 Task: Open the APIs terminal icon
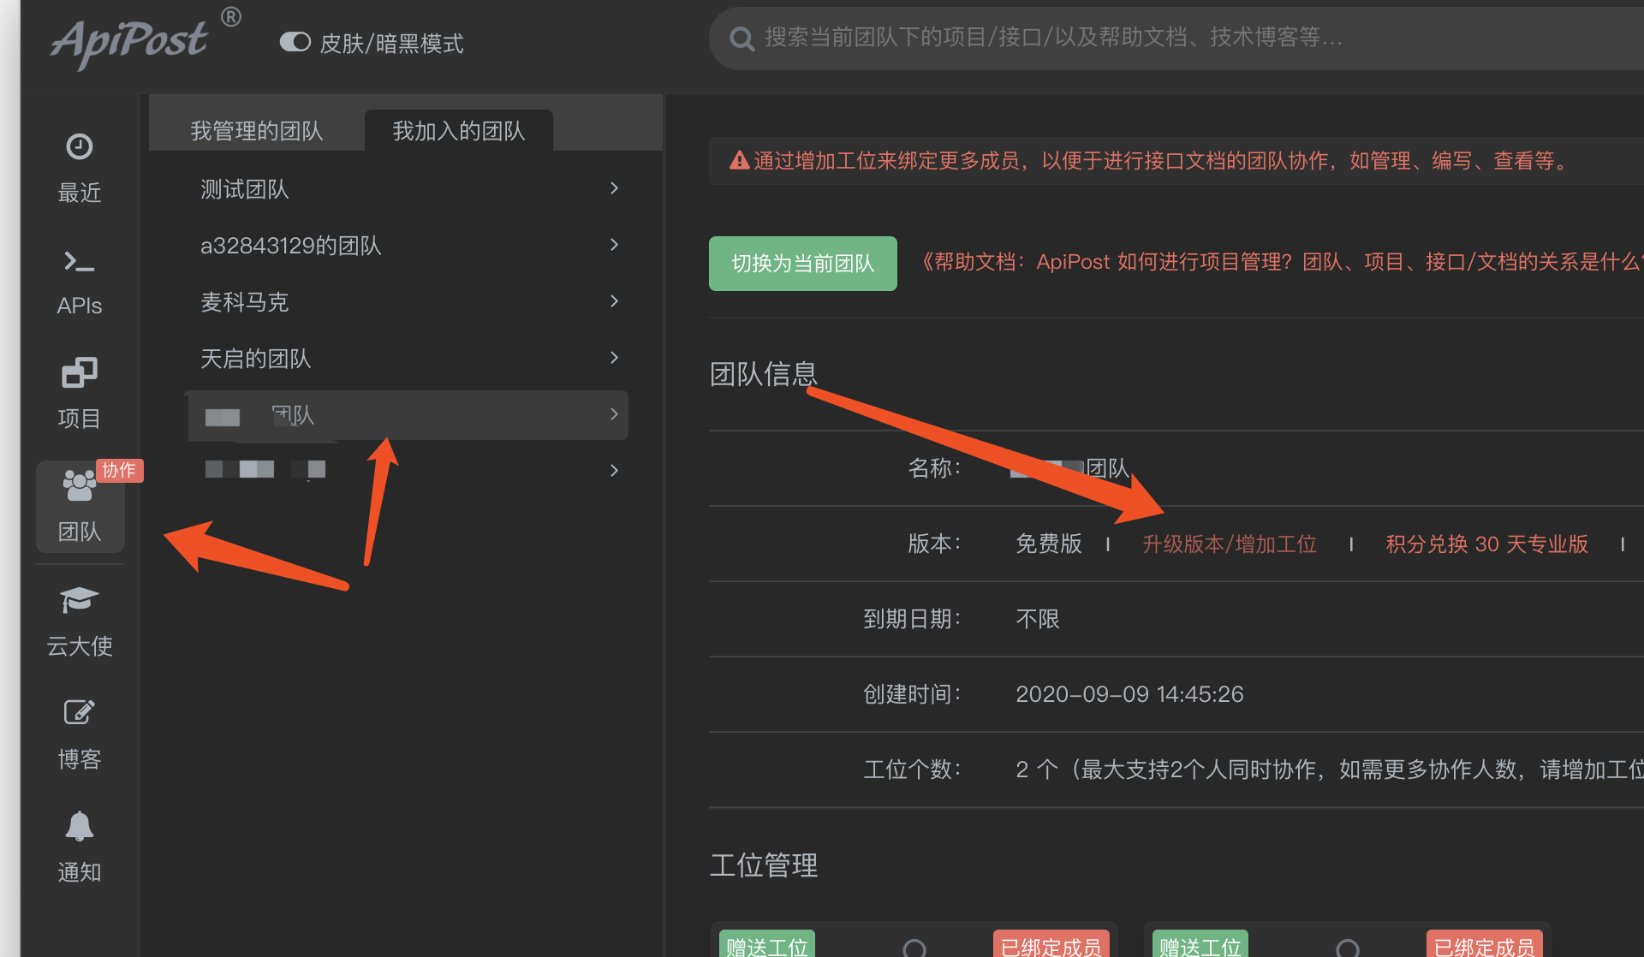(80, 261)
